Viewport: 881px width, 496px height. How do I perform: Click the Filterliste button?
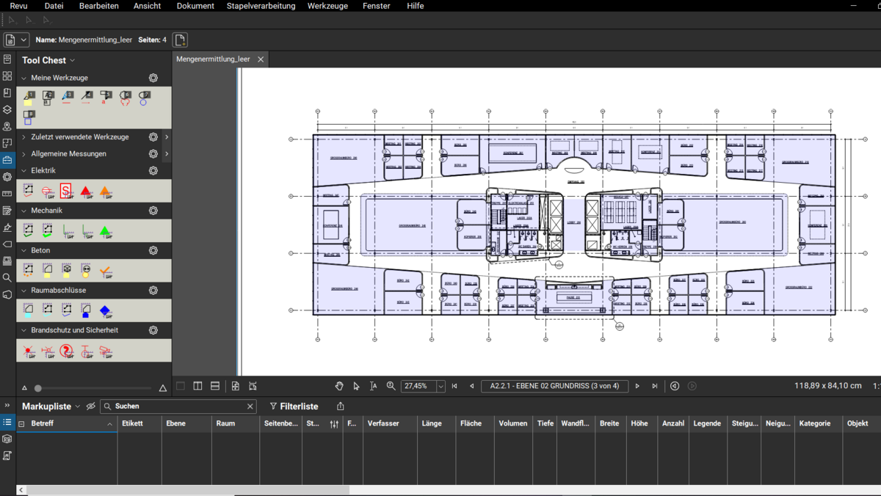294,406
